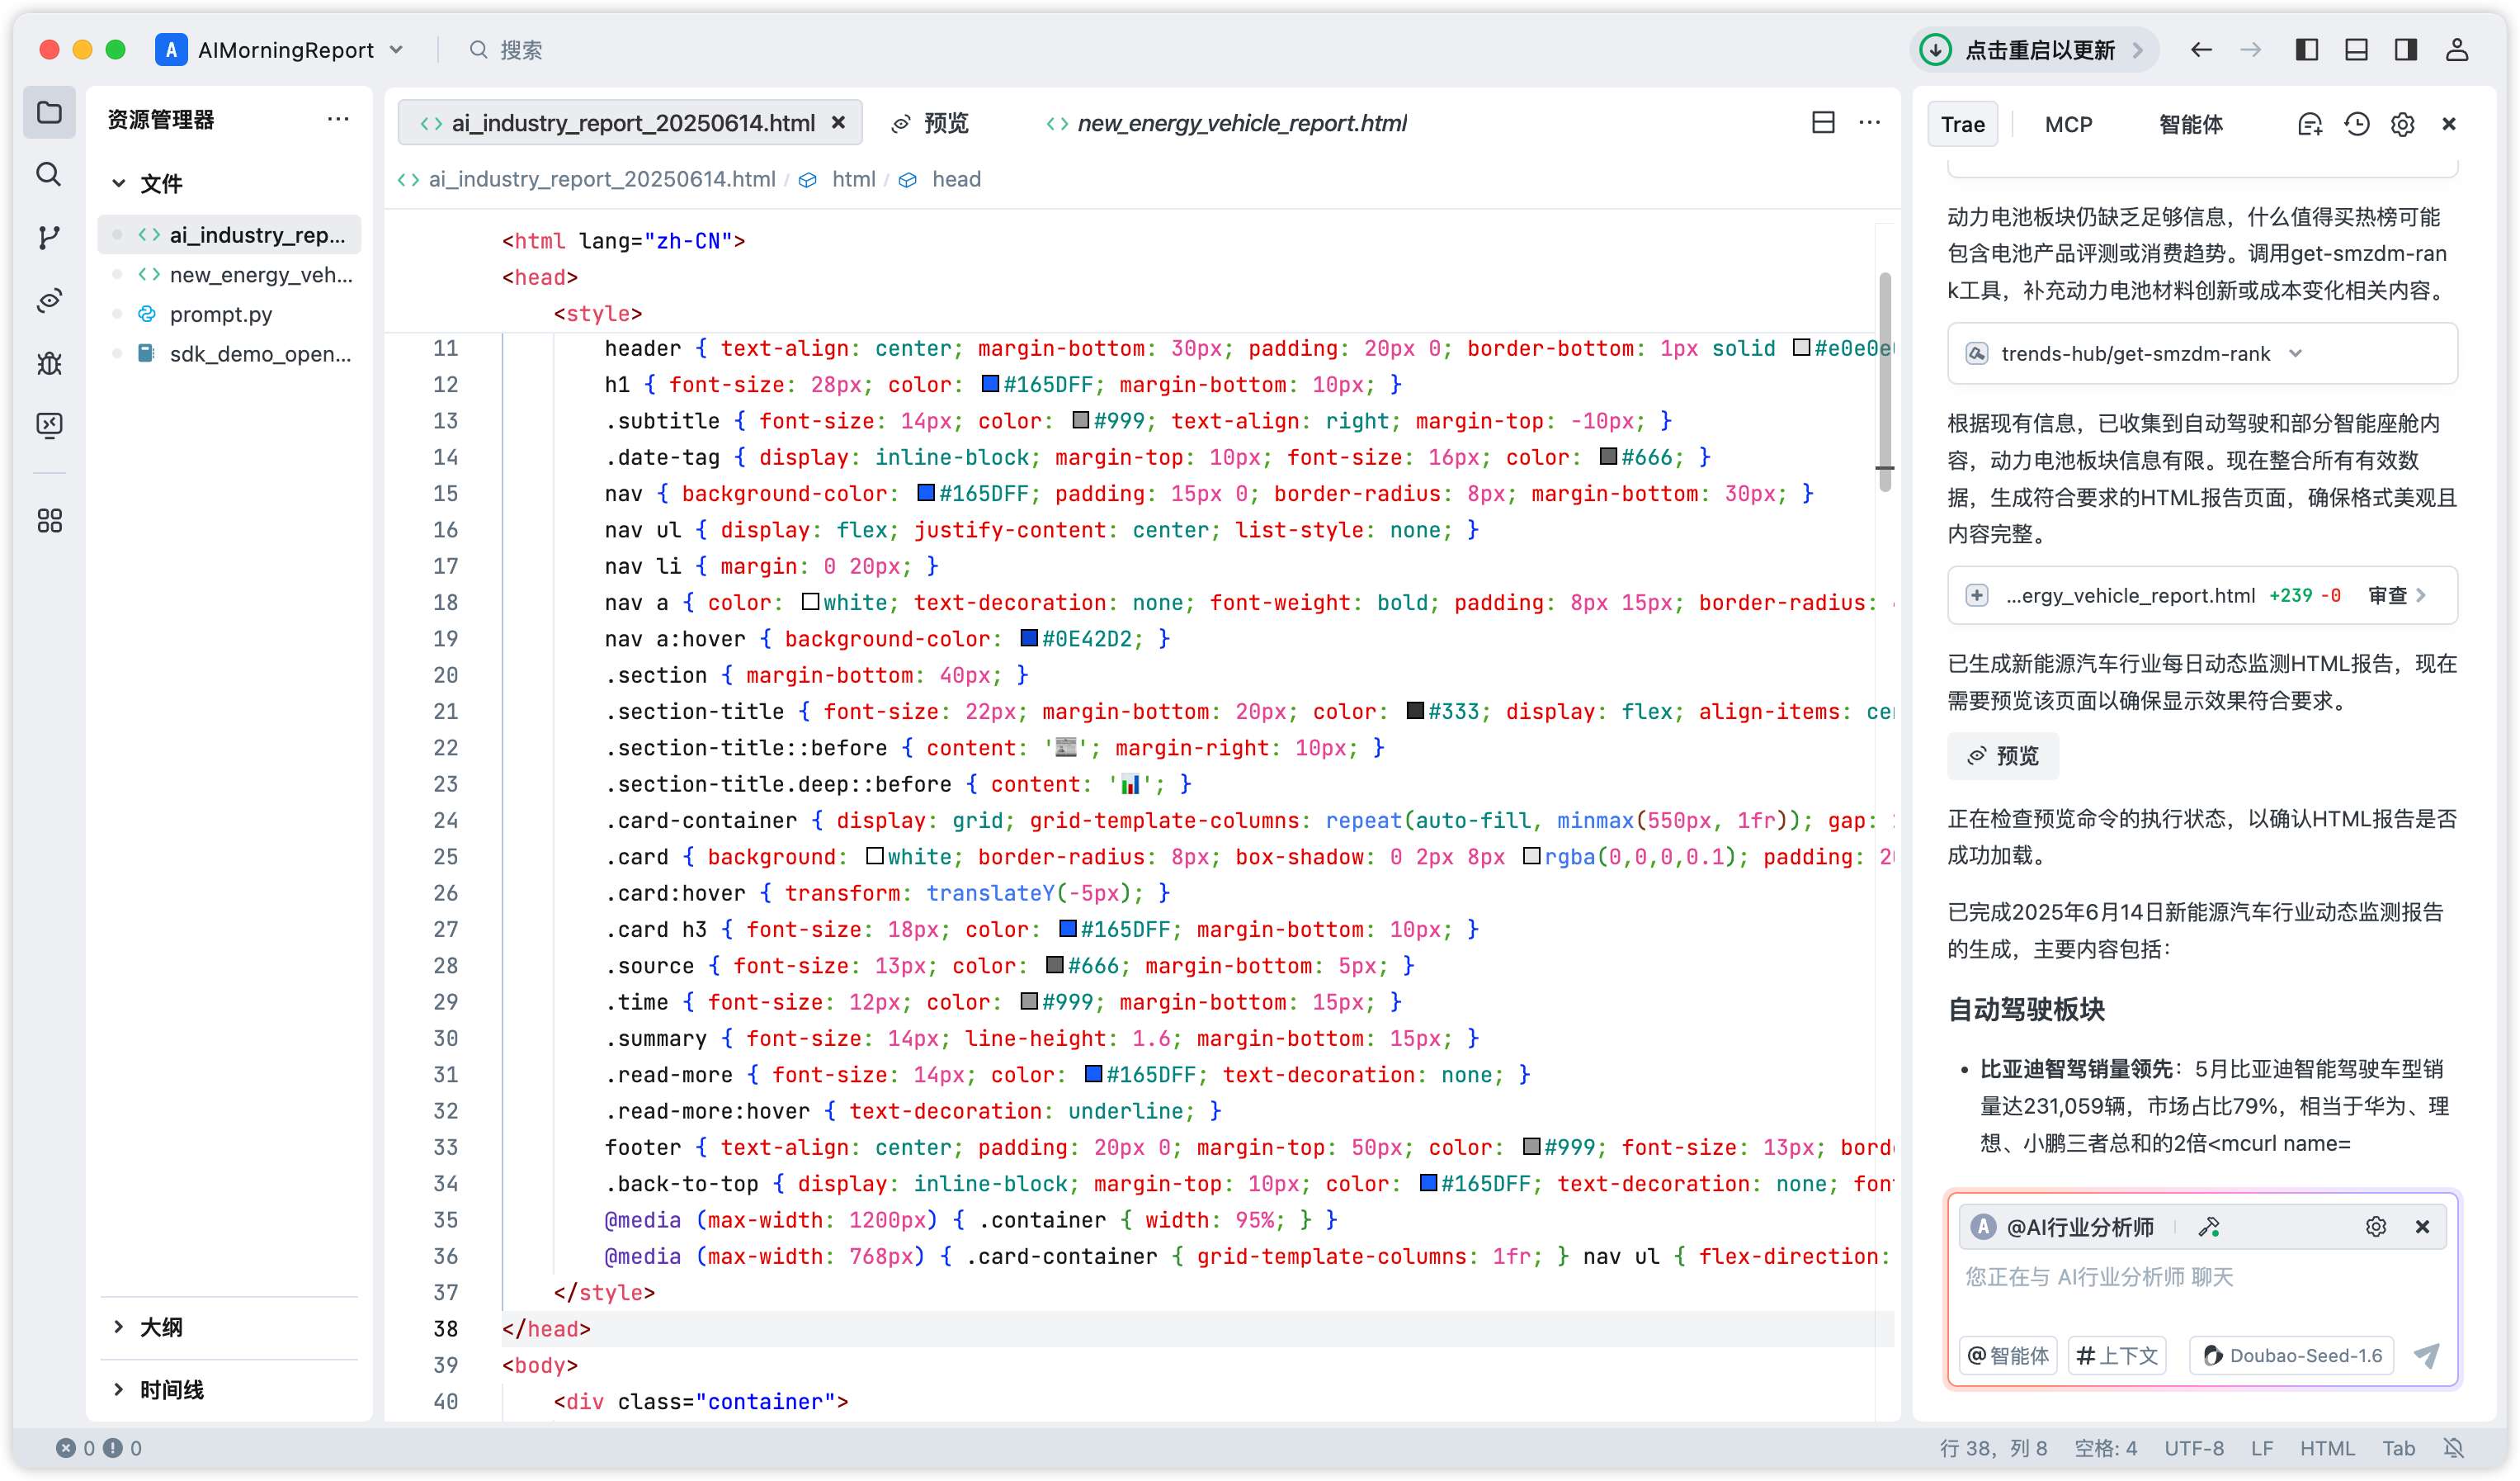Toggle the bottom panel visibility

click(2356, 50)
